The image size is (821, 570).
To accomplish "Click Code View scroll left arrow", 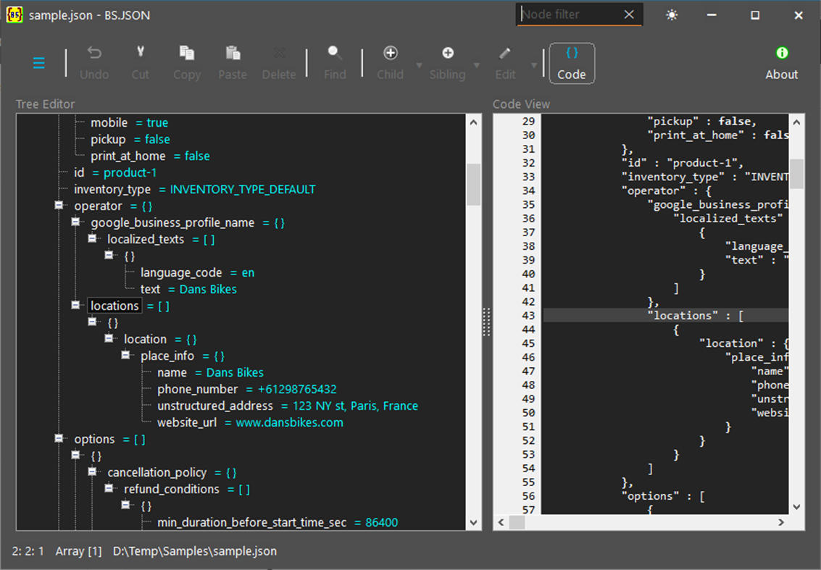I will (x=501, y=522).
